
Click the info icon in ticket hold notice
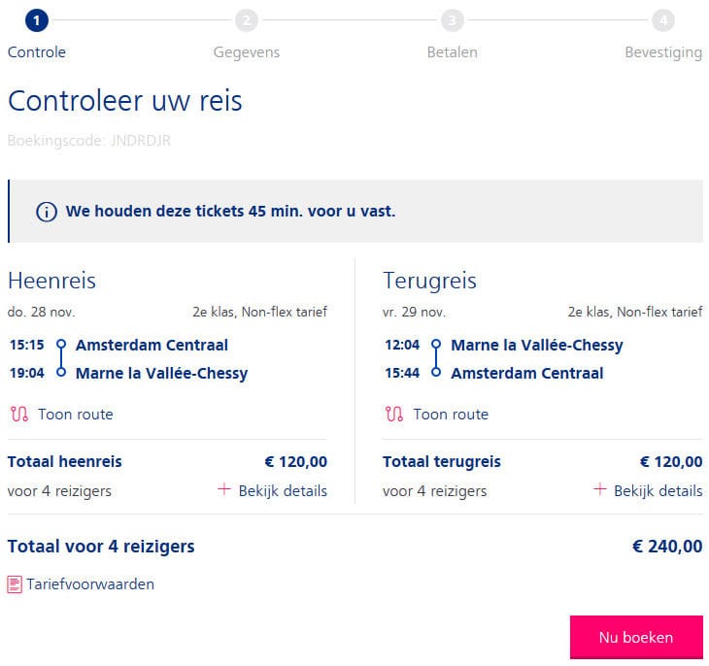point(47,212)
